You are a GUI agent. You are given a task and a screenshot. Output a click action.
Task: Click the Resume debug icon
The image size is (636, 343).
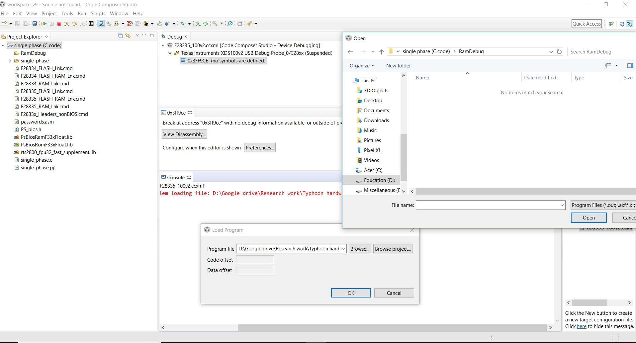click(44, 24)
